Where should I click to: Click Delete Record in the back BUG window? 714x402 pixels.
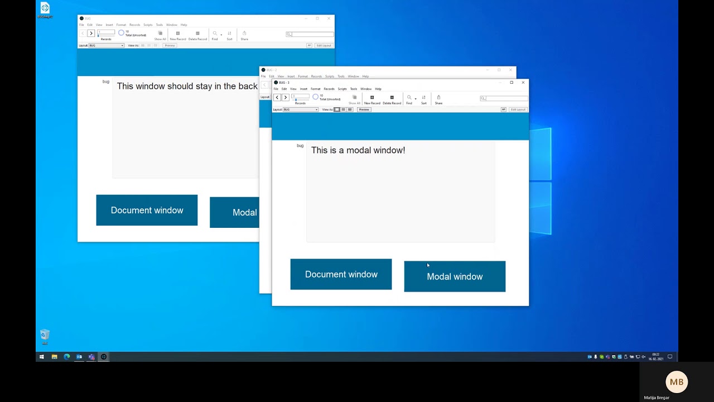pos(197,33)
